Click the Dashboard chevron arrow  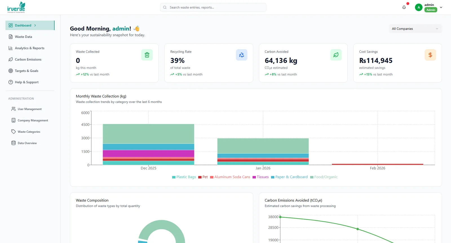tap(35, 25)
